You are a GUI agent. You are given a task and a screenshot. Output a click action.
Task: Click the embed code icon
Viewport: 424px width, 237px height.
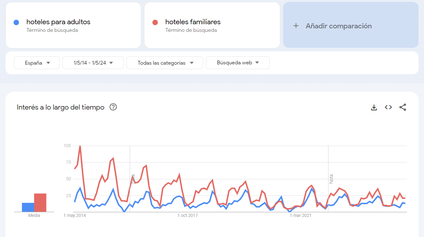[x=388, y=107]
